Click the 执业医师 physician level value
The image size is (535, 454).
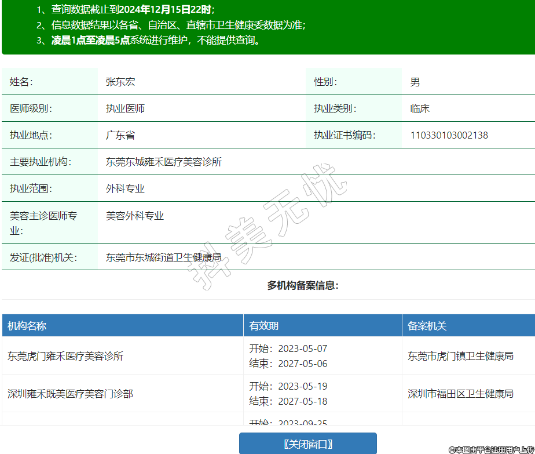125,108
